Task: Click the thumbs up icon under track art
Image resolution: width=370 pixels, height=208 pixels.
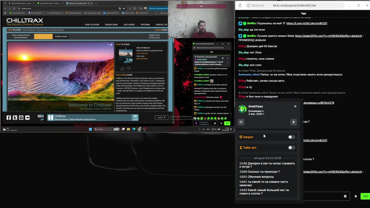Action: (x=122, y=68)
